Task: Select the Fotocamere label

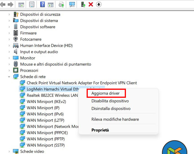Action: tap(31, 39)
